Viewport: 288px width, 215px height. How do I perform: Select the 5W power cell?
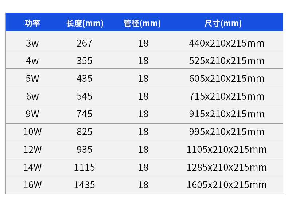click(32, 79)
